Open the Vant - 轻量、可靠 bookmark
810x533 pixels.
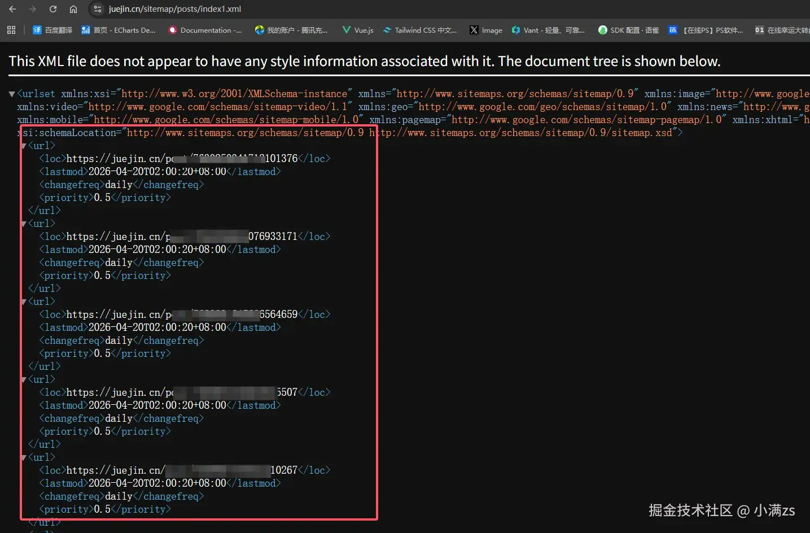tap(548, 30)
